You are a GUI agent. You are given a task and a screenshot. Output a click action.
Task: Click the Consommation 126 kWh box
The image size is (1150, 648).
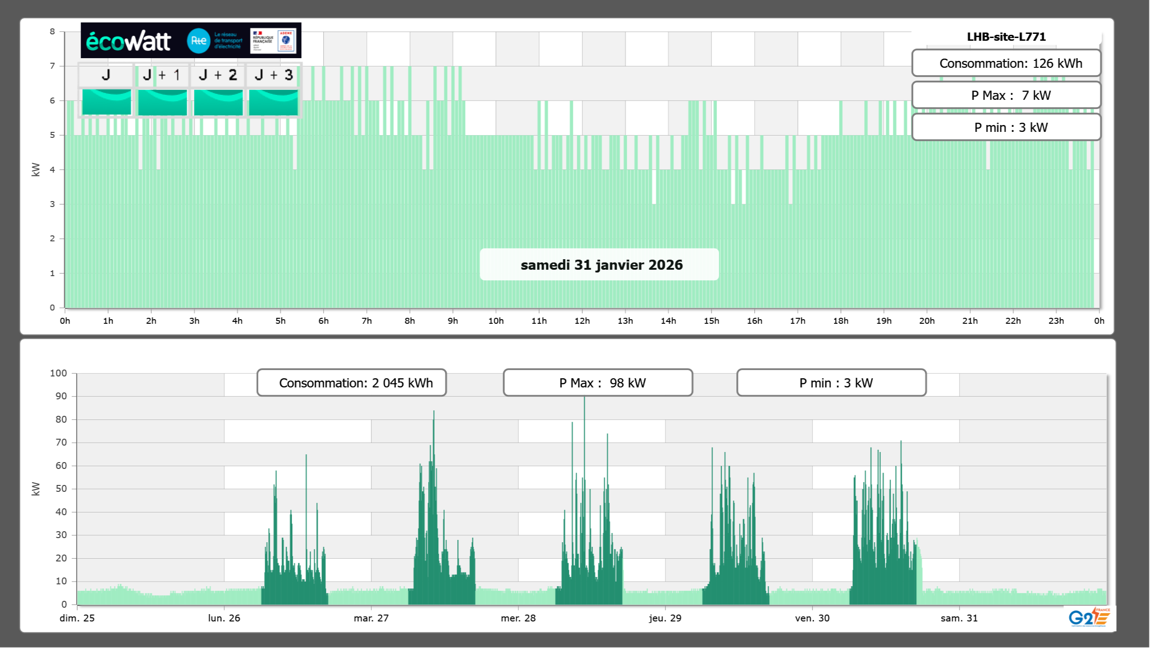[1006, 63]
